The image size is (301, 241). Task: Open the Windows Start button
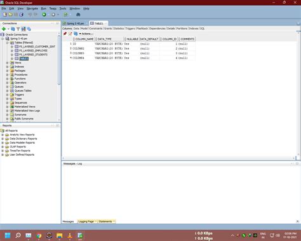coord(8,235)
